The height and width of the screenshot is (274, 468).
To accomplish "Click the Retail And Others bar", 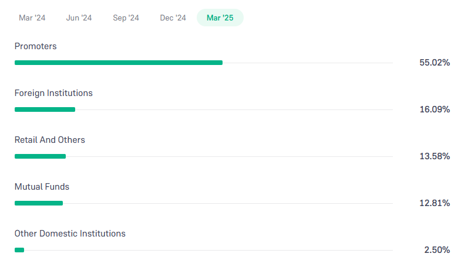I will (40, 156).
